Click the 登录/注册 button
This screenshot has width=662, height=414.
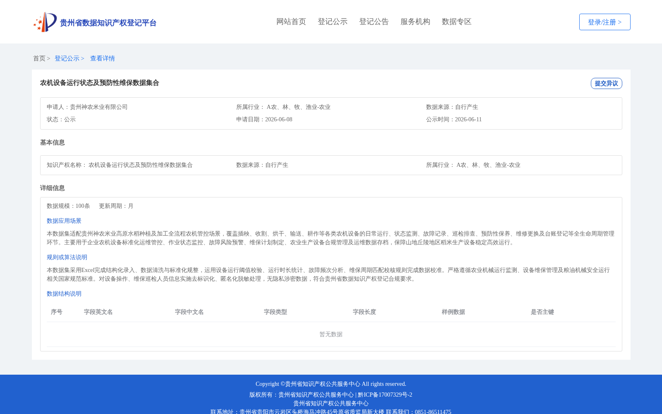(x=604, y=22)
